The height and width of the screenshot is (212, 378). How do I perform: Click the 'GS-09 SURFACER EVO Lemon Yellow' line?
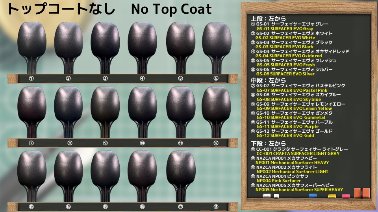[x=294, y=108]
